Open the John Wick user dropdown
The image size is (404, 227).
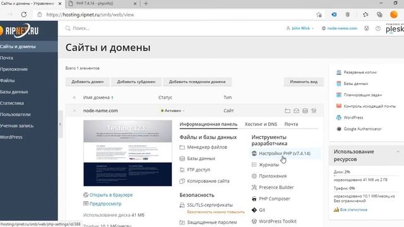[x=300, y=28]
